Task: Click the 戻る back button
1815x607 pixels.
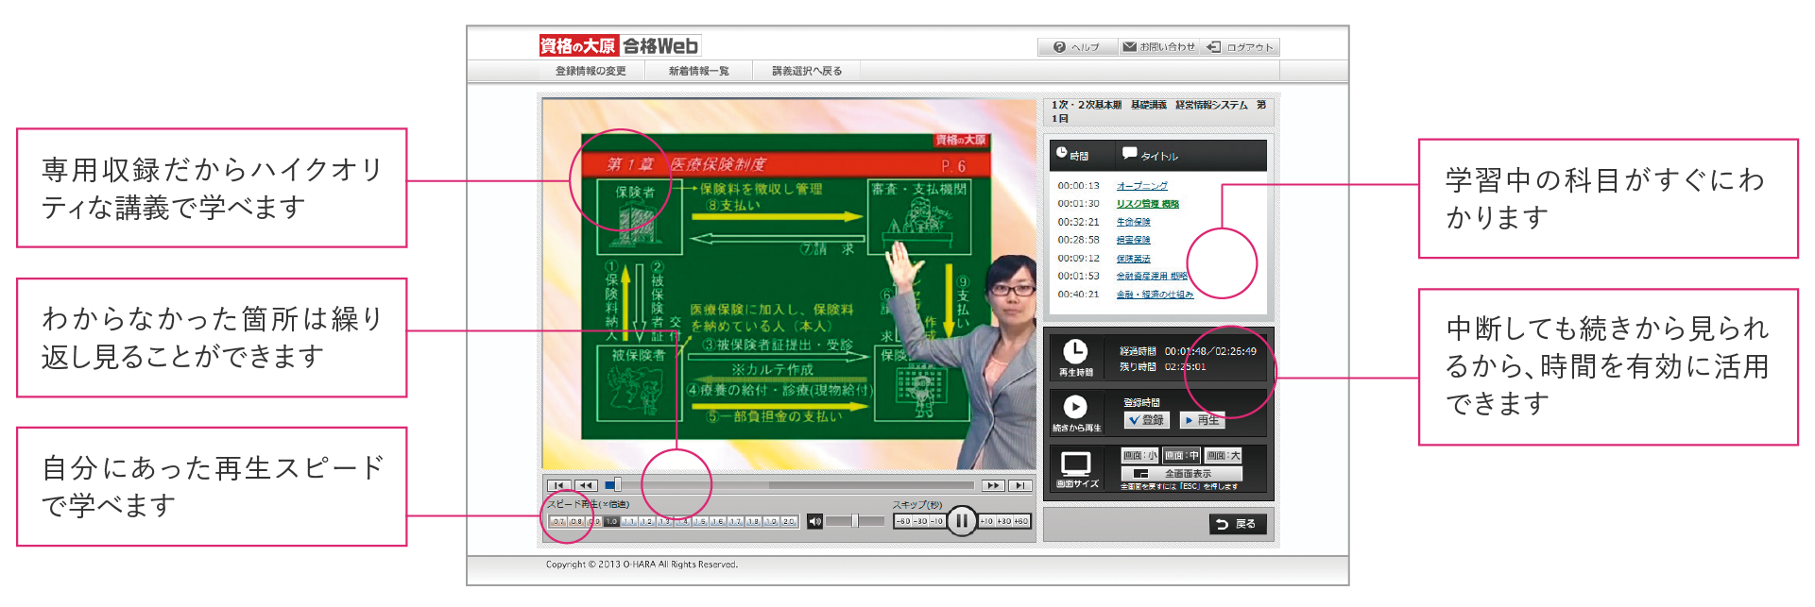Action: pyautogui.click(x=1238, y=524)
